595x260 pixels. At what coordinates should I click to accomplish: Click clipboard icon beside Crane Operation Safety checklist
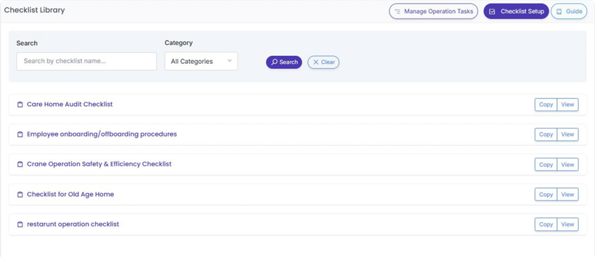click(x=20, y=164)
